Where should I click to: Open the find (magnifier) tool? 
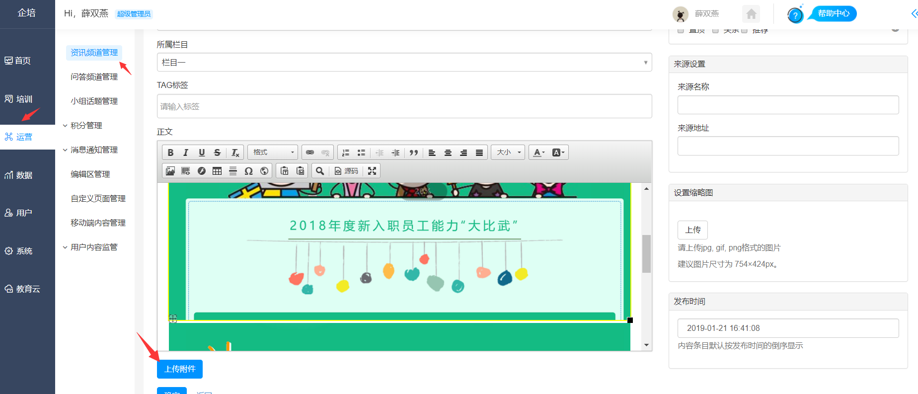320,171
